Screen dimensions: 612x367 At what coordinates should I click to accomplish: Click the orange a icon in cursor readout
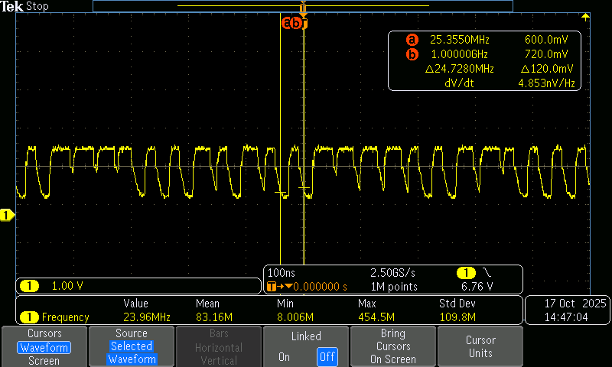413,40
